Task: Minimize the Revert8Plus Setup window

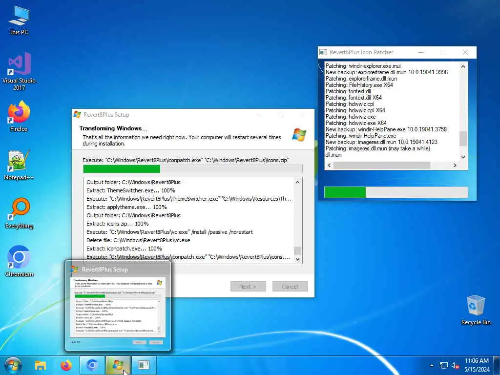Action: coord(259,114)
